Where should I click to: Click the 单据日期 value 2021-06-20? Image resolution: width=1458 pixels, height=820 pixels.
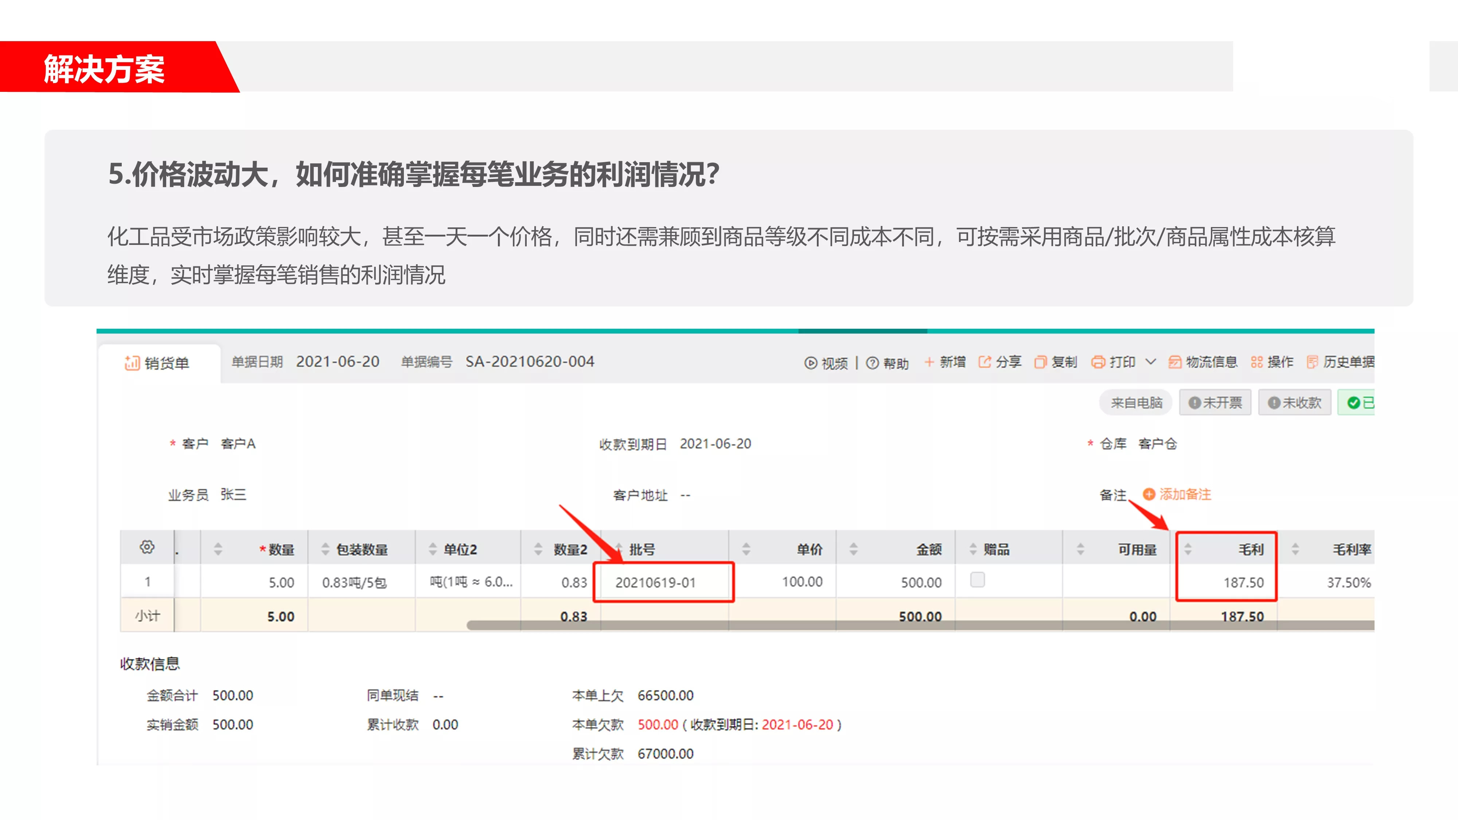point(338,362)
